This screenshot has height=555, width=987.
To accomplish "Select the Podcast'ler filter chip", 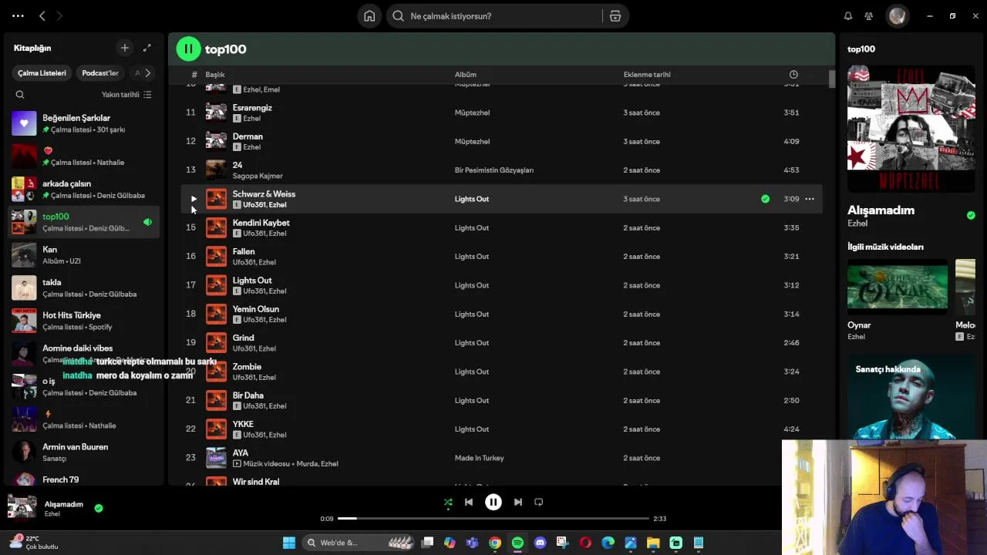I will pos(100,73).
